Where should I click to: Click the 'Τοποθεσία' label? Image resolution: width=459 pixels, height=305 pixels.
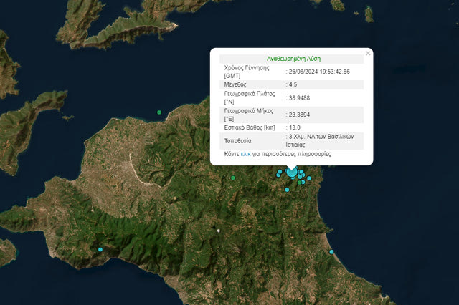(x=237, y=141)
